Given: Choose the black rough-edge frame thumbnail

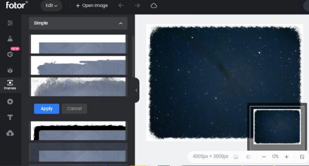Looking at the screenshot, I should [x=78, y=131].
